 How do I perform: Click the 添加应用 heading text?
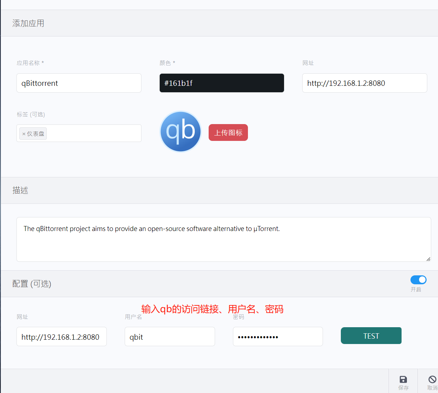tap(28, 23)
